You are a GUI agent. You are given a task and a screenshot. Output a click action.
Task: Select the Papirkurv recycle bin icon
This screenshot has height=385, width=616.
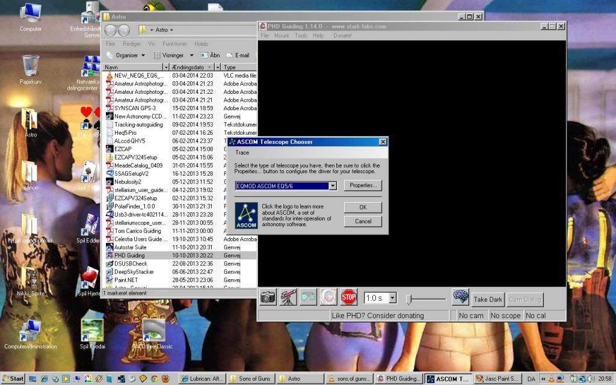tap(30, 70)
